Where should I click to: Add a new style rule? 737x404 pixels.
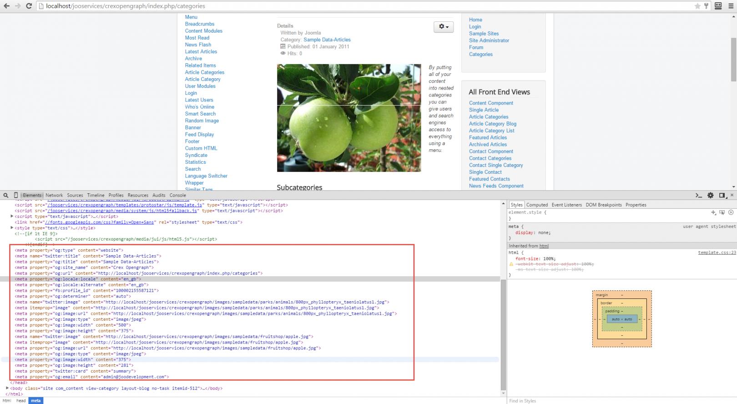pos(713,212)
